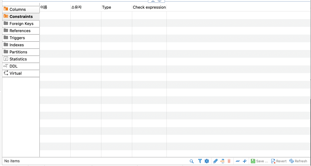View the Statistics tab
This screenshot has height=166, width=311.
21,59
